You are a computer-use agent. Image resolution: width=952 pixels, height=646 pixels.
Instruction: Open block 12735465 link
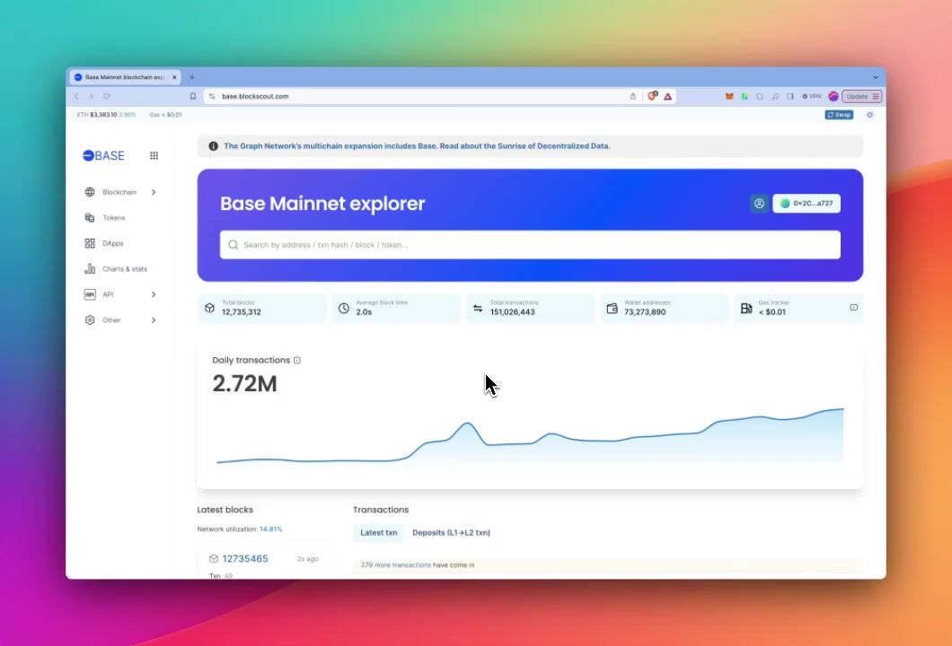(x=245, y=559)
